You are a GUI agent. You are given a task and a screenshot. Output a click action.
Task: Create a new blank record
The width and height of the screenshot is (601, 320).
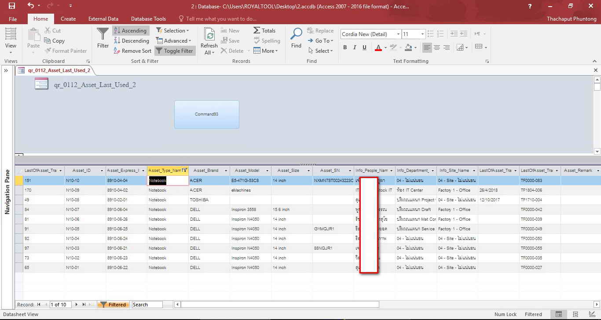click(x=92, y=305)
